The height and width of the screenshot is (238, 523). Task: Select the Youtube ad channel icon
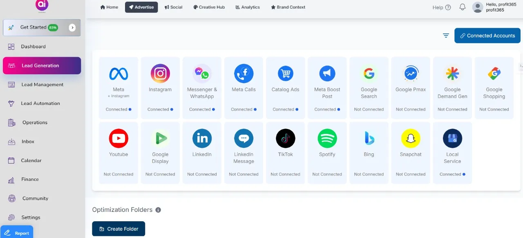coord(118,139)
